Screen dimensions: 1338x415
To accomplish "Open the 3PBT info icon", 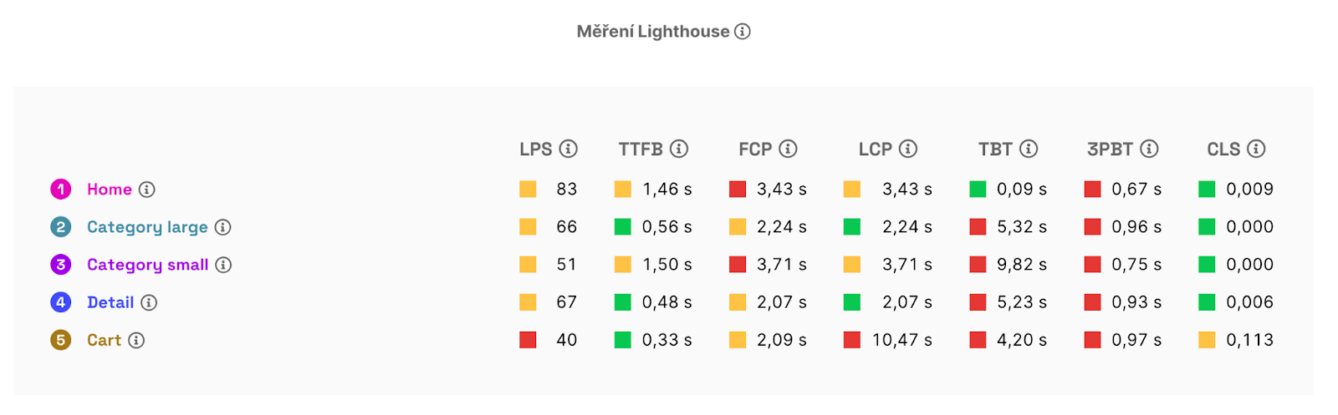I will coord(1150,149).
